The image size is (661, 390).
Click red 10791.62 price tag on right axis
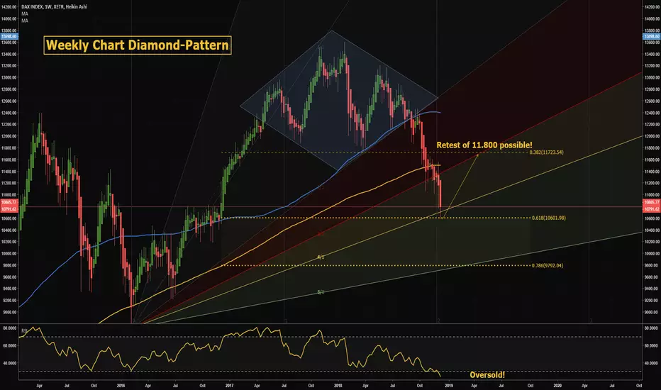(651, 209)
